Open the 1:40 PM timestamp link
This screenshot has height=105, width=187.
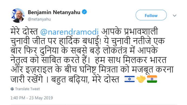click(18, 98)
